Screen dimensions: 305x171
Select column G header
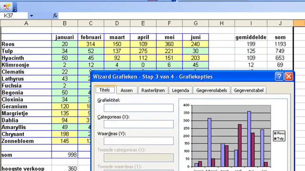tap(196, 23)
